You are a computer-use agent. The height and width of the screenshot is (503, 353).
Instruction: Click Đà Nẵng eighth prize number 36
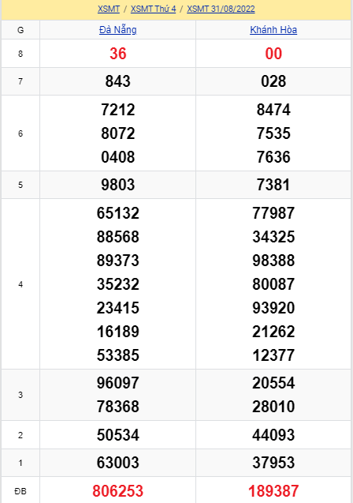[117, 54]
